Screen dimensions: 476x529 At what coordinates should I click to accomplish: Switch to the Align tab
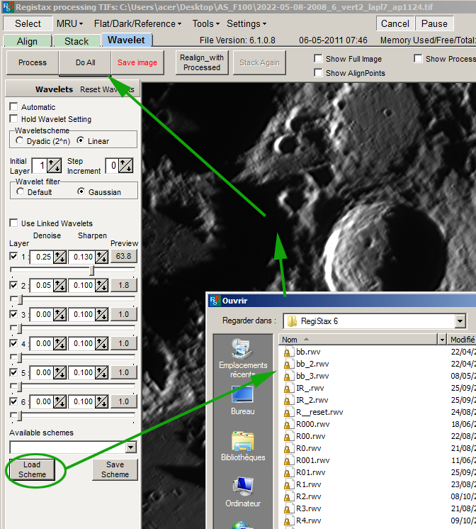tap(28, 41)
